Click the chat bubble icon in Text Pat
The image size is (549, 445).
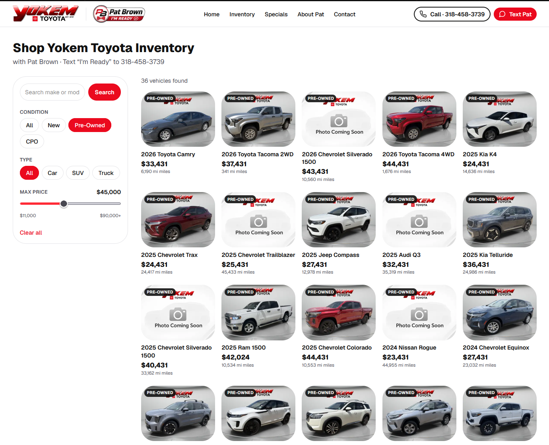click(502, 14)
